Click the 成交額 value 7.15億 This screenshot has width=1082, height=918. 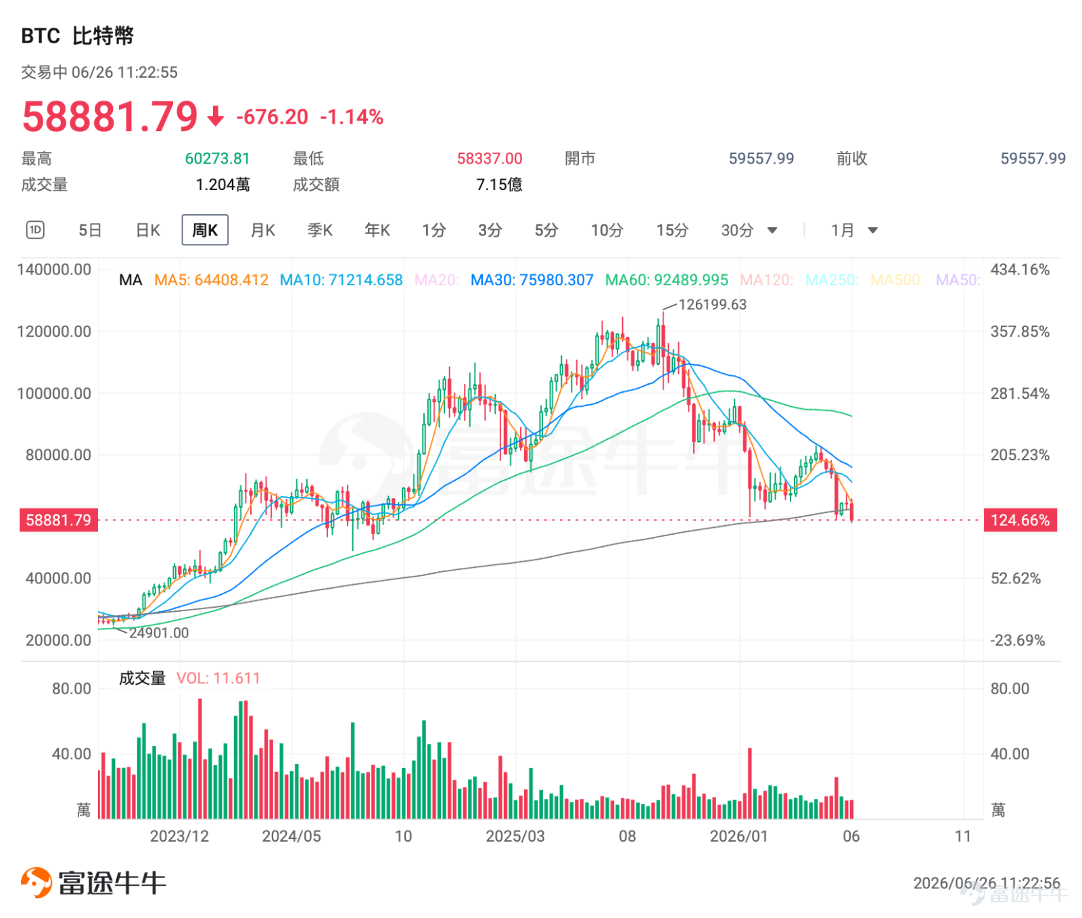pos(499,185)
